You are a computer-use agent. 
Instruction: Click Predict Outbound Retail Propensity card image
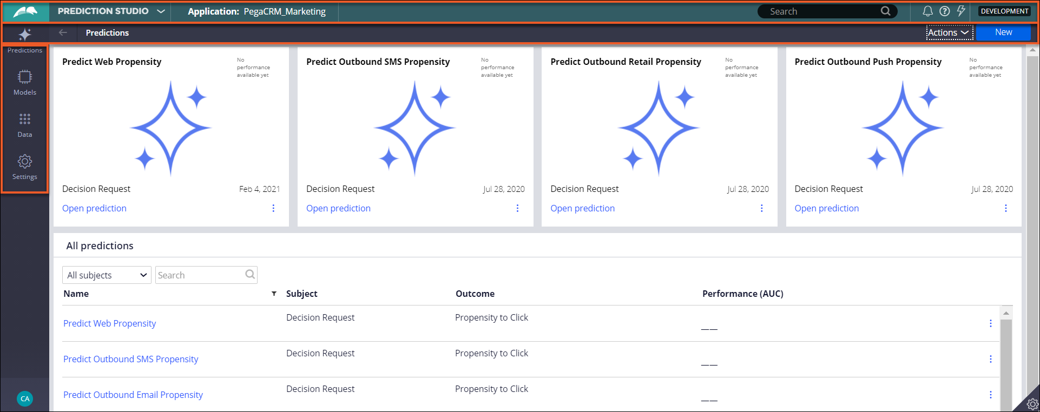coord(659,128)
